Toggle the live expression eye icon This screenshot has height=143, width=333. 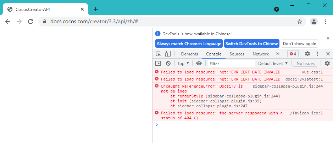click(199, 64)
